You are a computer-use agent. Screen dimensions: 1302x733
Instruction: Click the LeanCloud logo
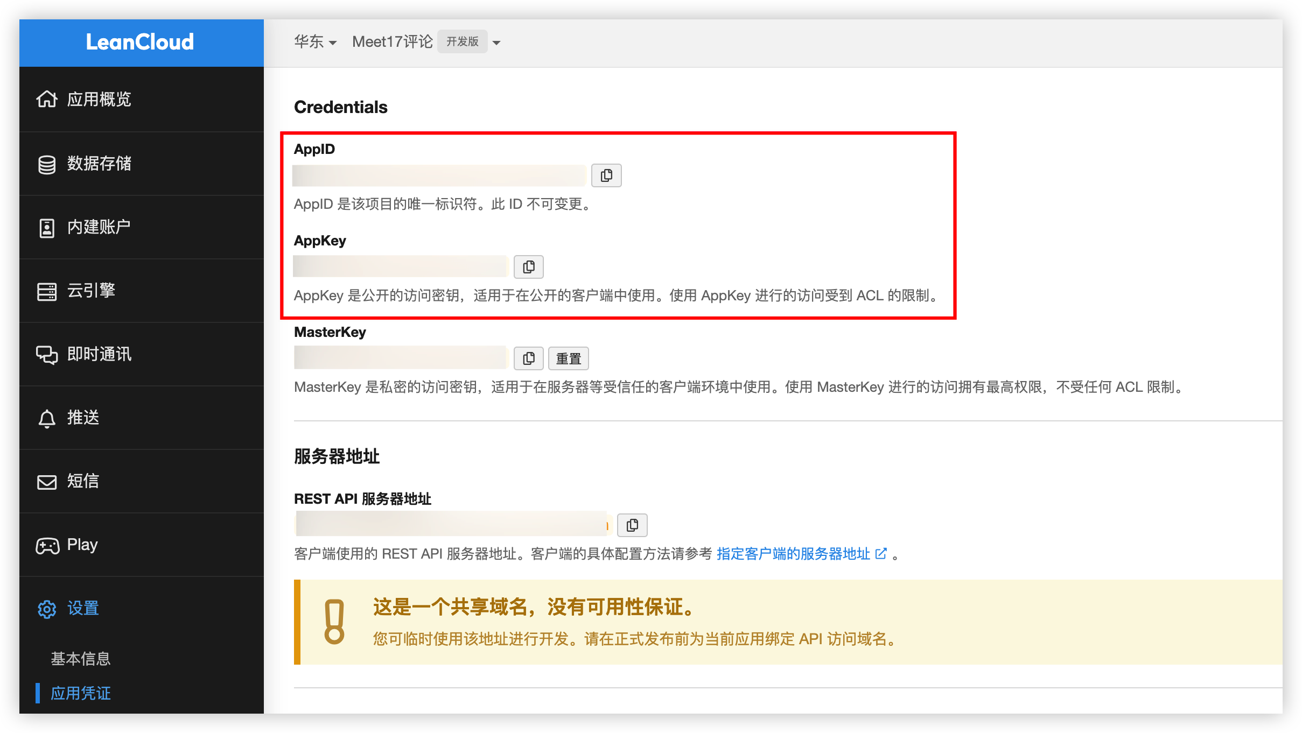point(140,42)
